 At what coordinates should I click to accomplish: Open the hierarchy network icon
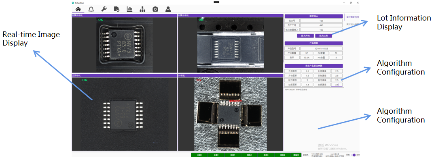[142, 9]
